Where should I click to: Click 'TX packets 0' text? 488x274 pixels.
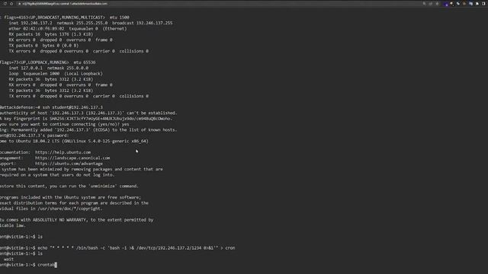coord(23,46)
